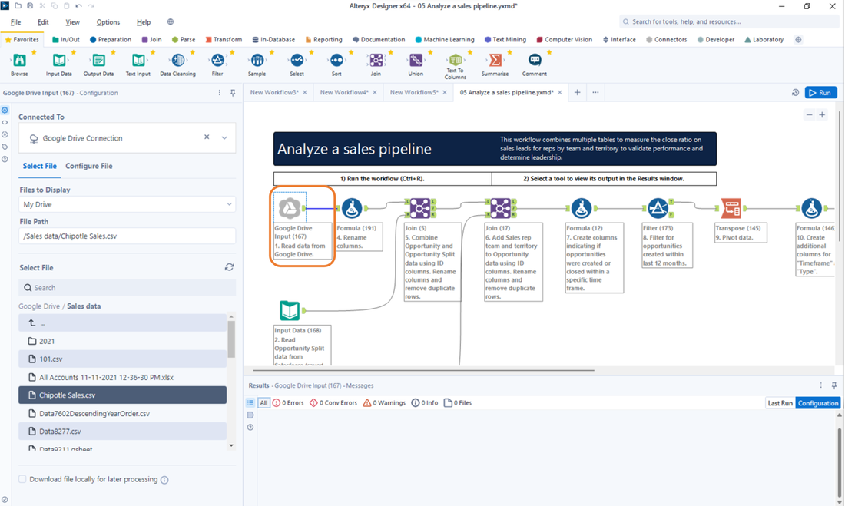Open the workflow tabs overflow menu
This screenshot has height=506, width=845.
594,91
